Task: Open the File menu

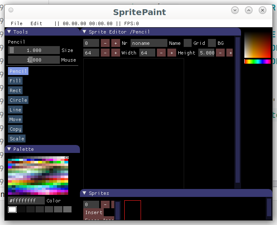Action: click(17, 23)
